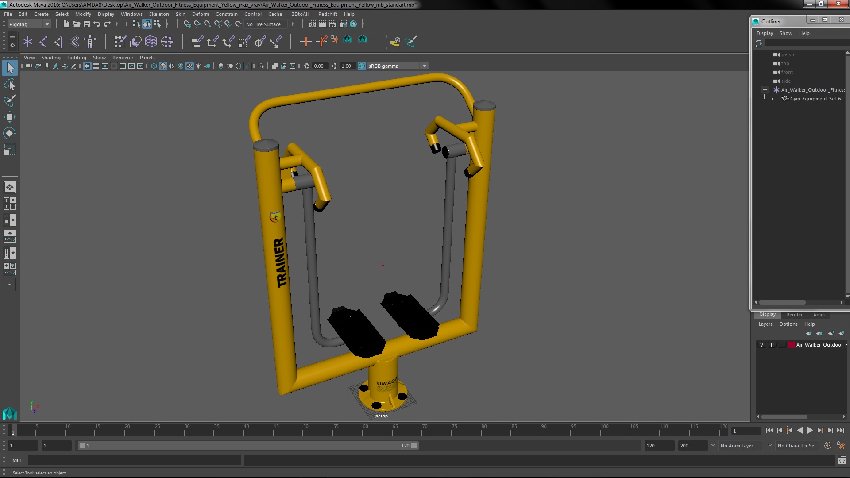Open the No Anim Layer dropdown
The height and width of the screenshot is (478, 850).
pyautogui.click(x=741, y=446)
